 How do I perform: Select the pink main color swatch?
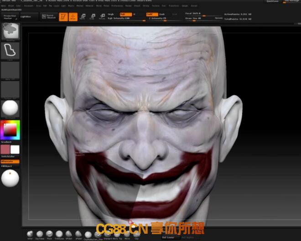[x=5, y=149]
